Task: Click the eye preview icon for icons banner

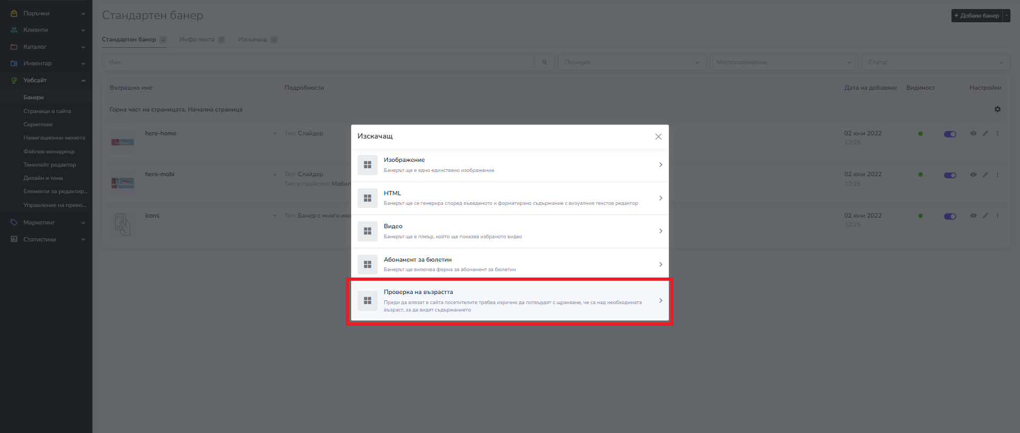Action: tap(973, 216)
